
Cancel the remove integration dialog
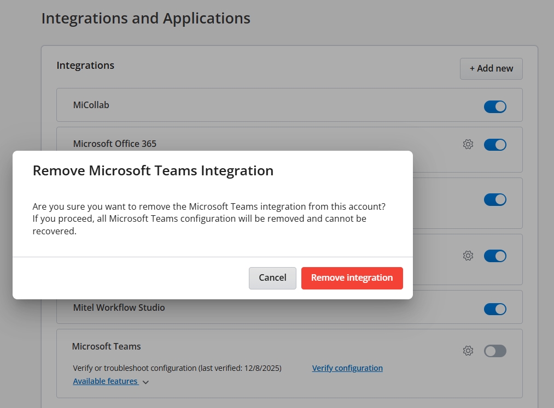point(272,278)
